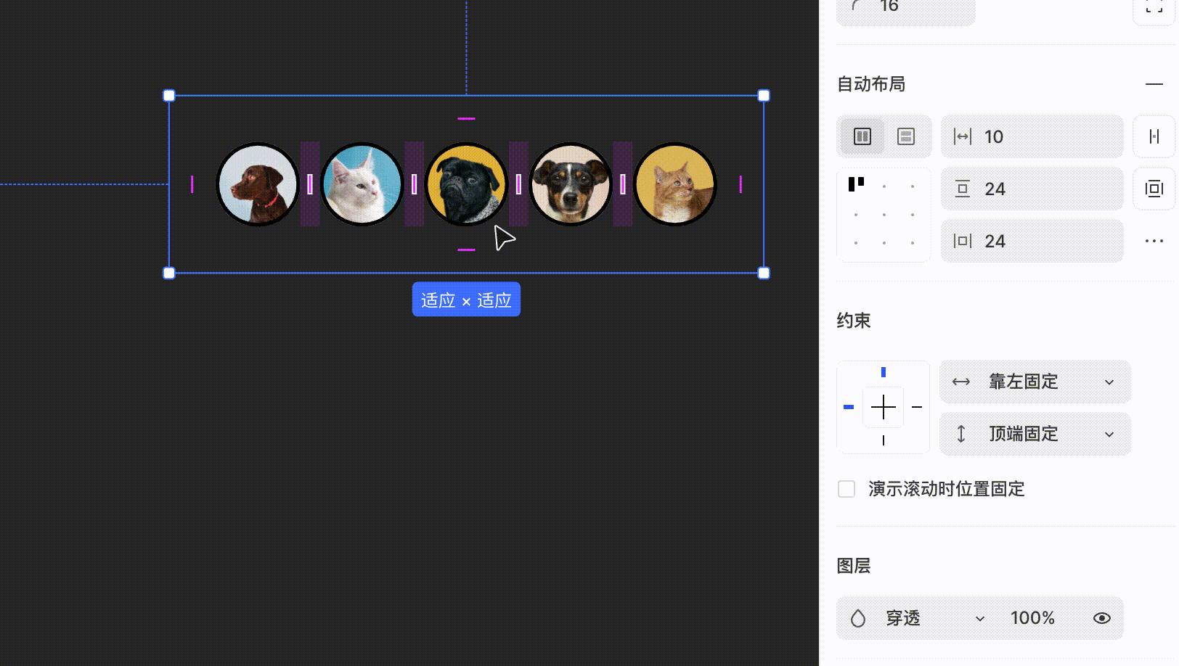This screenshot has height=666, width=1179.
Task: Click bottom padding handle of frame
Action: (x=466, y=250)
